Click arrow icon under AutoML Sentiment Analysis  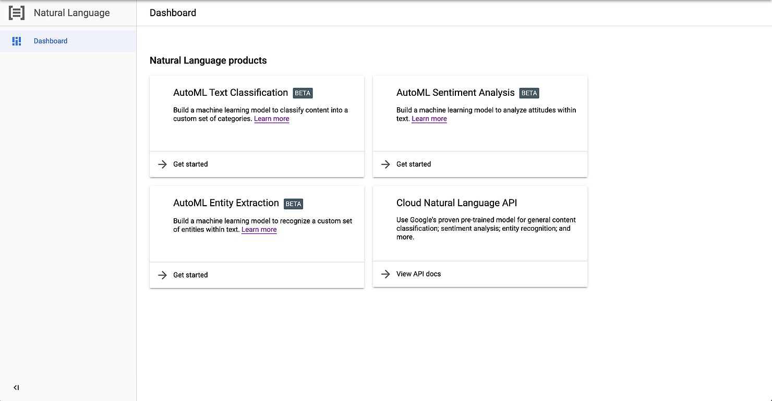(385, 164)
